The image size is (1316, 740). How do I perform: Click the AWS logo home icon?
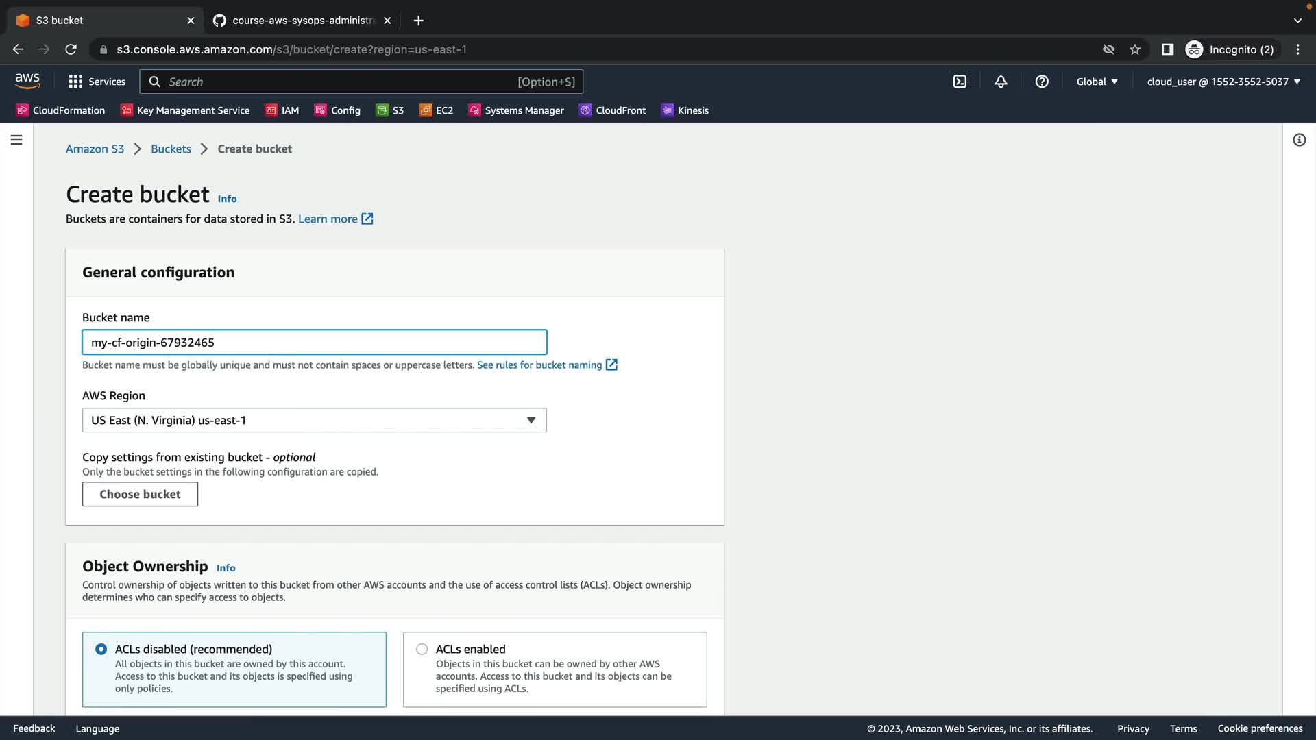tap(27, 81)
